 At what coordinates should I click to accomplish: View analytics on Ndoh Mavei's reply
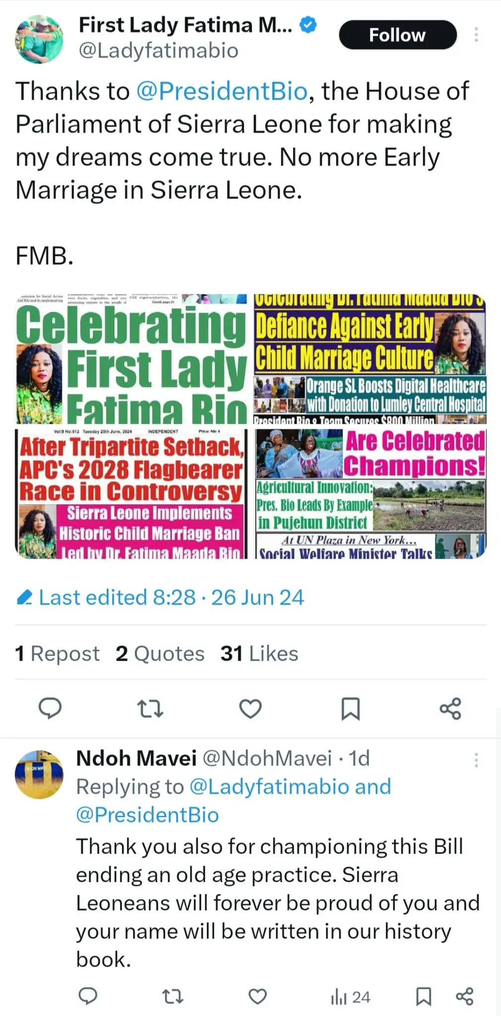point(351,997)
